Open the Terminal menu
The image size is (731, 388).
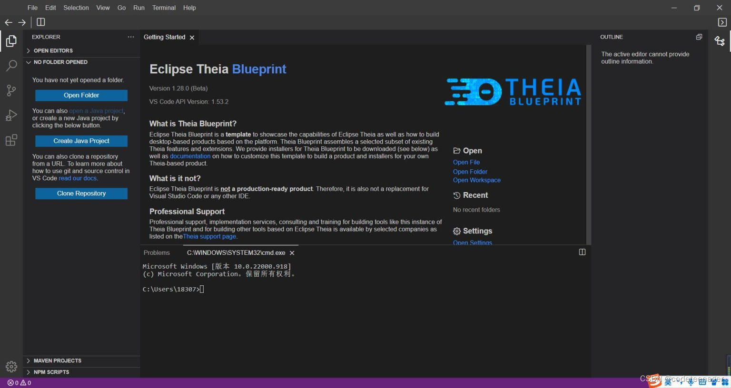click(164, 8)
